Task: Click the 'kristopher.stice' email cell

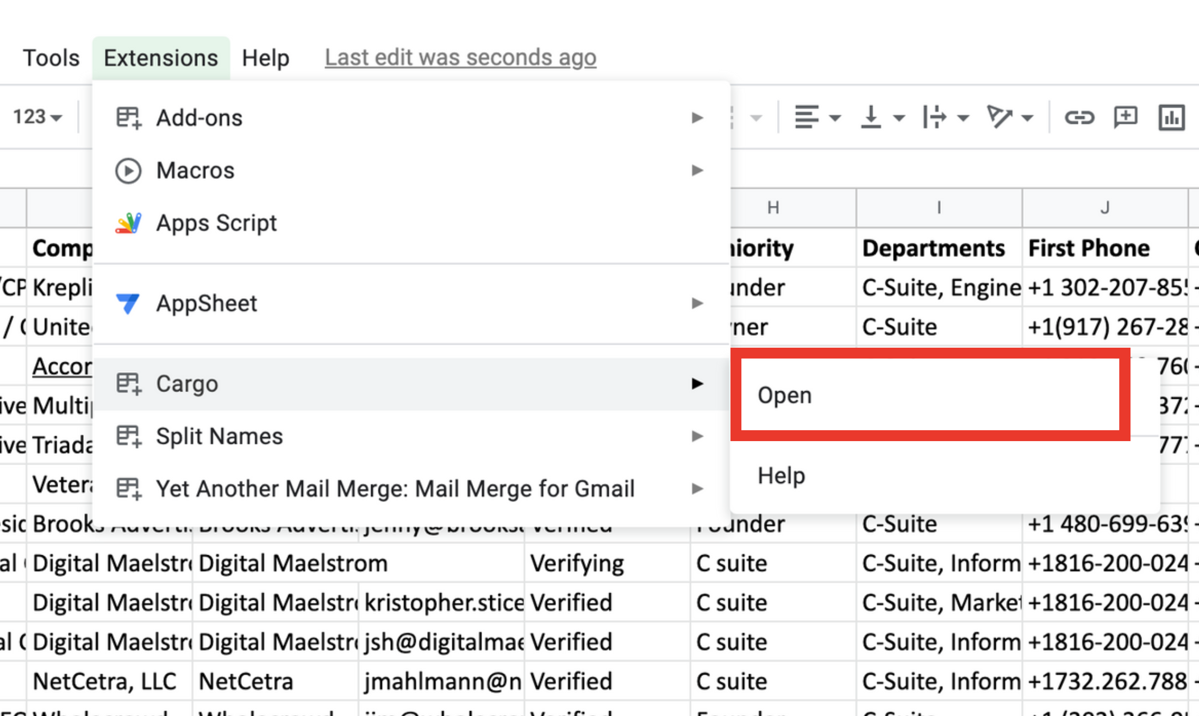Action: pyautogui.click(x=441, y=602)
